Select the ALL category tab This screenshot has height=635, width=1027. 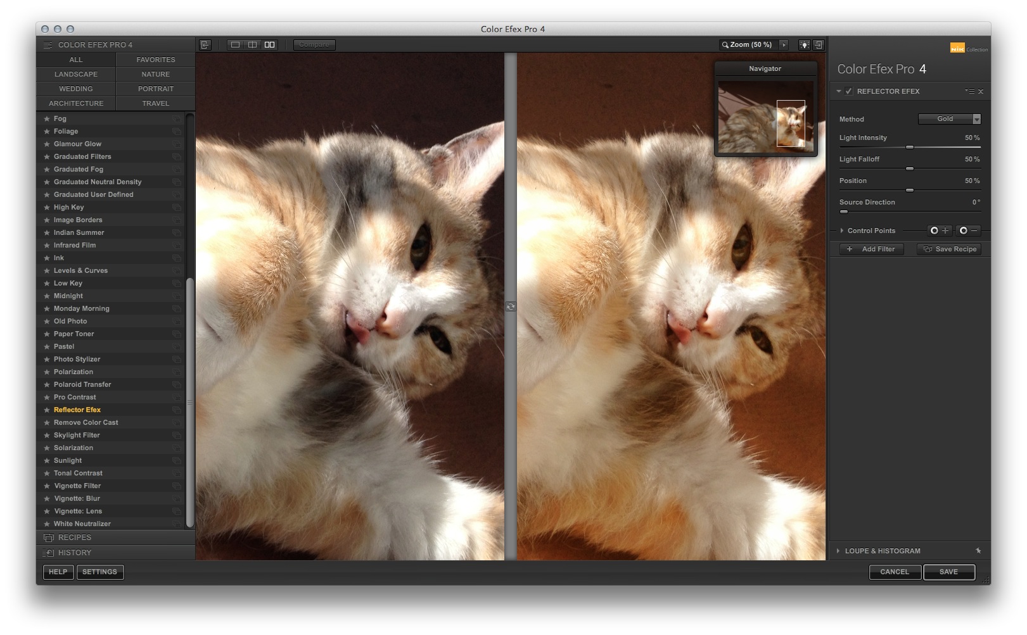pyautogui.click(x=76, y=60)
